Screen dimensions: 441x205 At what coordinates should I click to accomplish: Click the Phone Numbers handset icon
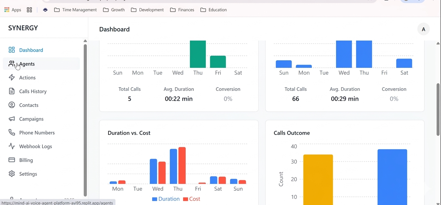(12, 132)
